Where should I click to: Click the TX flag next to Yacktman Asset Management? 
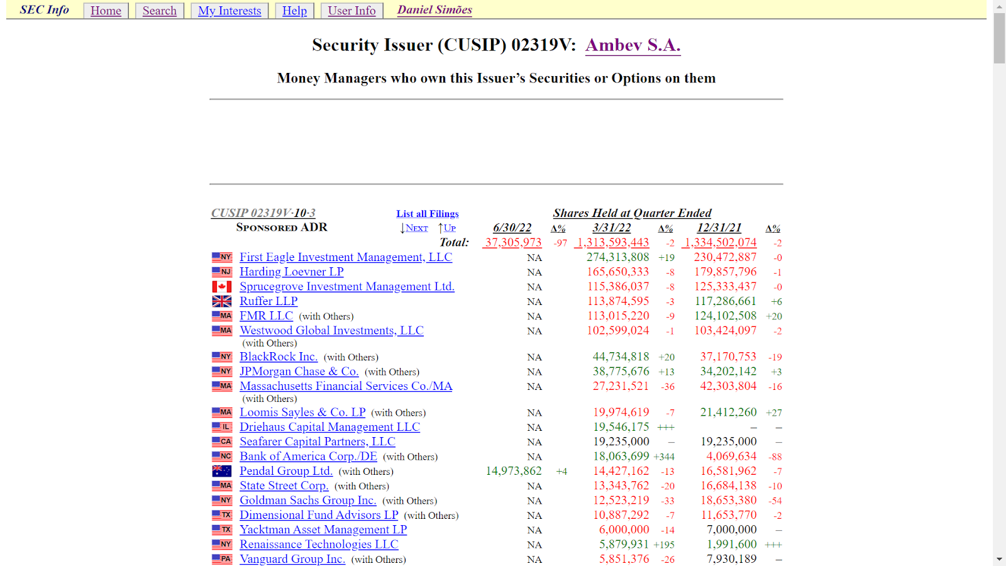point(222,530)
